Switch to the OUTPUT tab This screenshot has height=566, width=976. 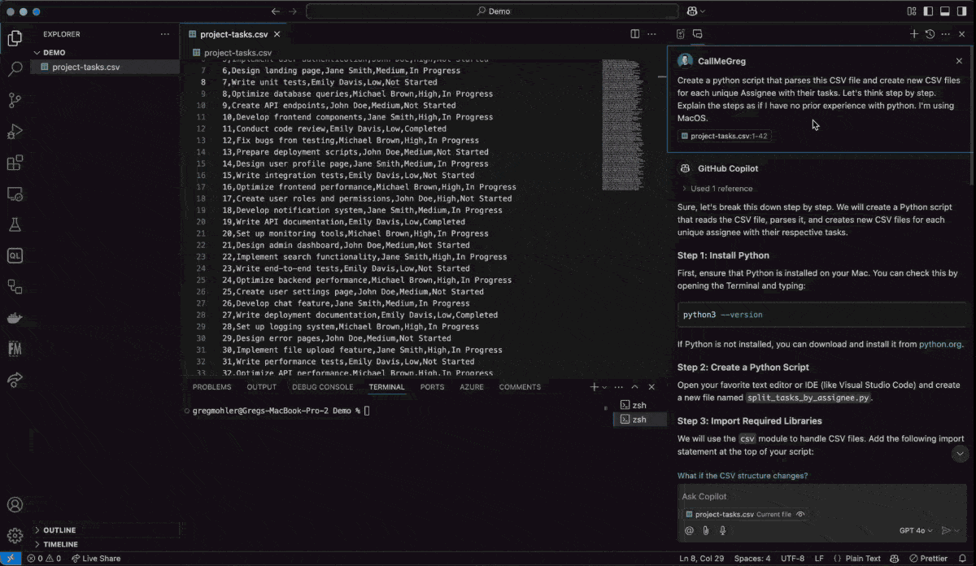(x=261, y=387)
